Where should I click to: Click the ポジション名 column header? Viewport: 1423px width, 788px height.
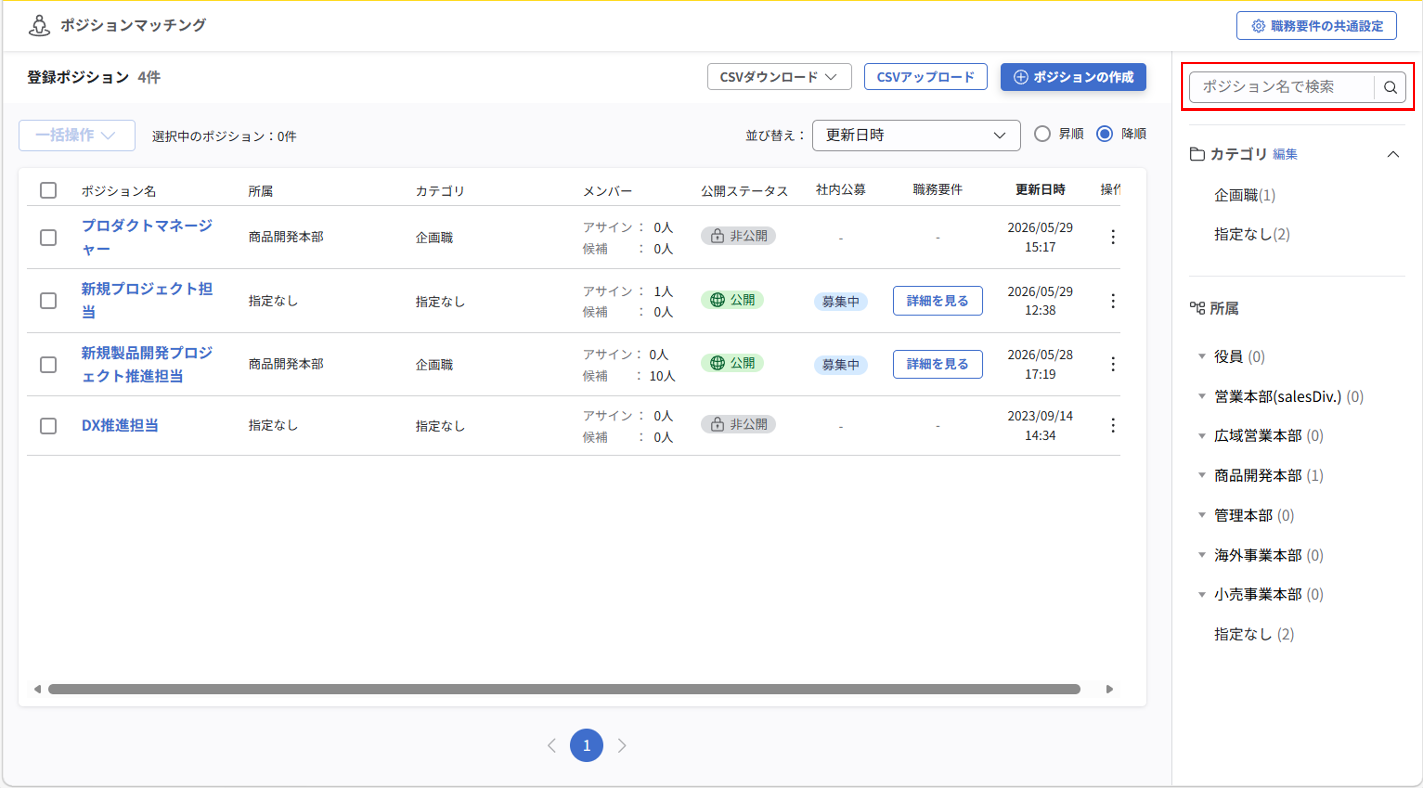(118, 191)
